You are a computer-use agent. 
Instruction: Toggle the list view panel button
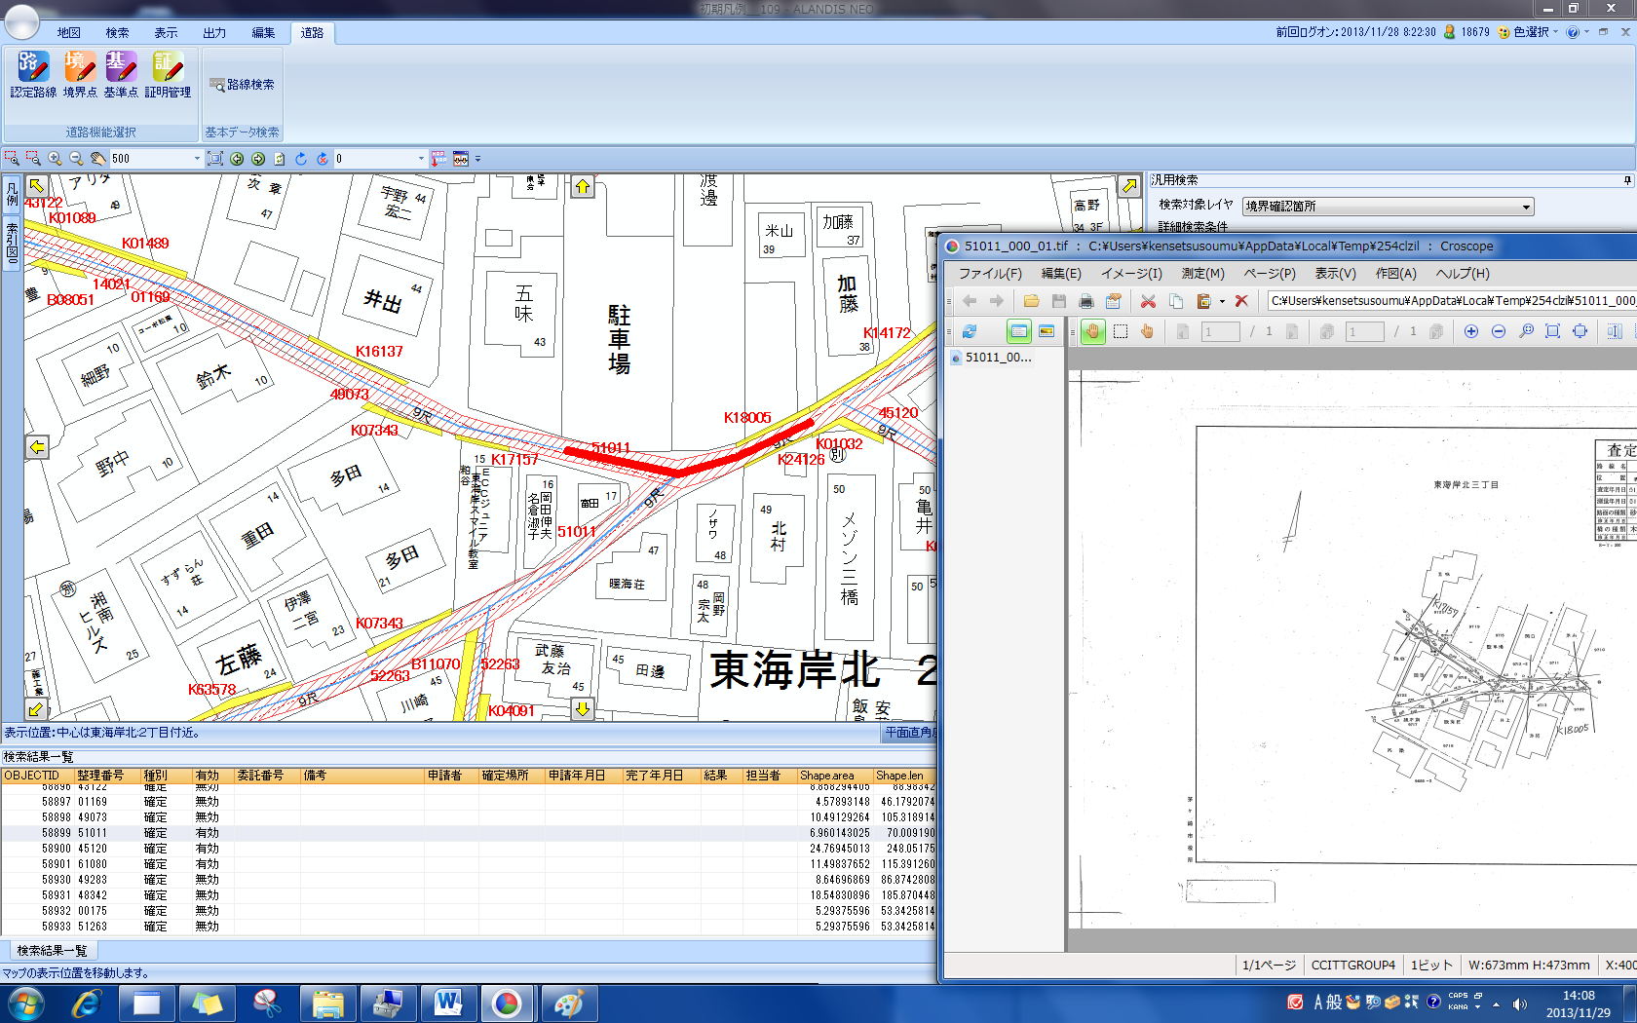pos(1018,332)
